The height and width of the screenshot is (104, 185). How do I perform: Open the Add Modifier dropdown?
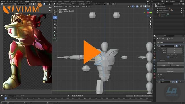tap(170, 42)
